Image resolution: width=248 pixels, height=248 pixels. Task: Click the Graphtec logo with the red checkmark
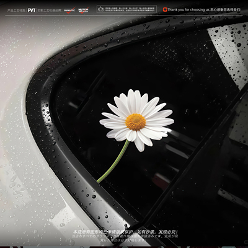69,10
